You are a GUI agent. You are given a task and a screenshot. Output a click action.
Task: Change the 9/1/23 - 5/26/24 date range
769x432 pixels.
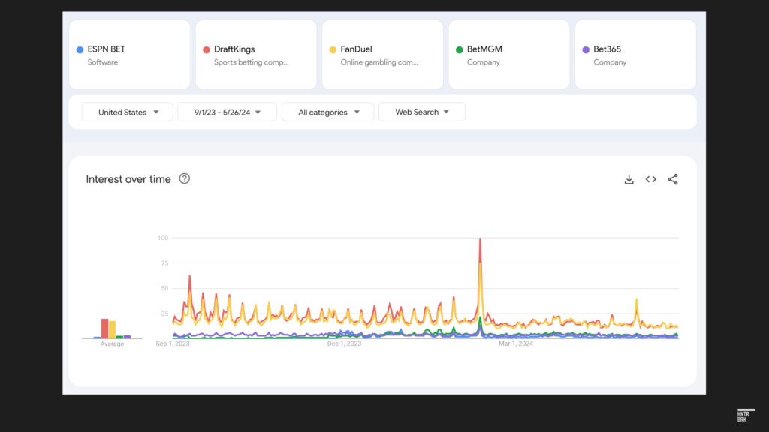point(227,112)
